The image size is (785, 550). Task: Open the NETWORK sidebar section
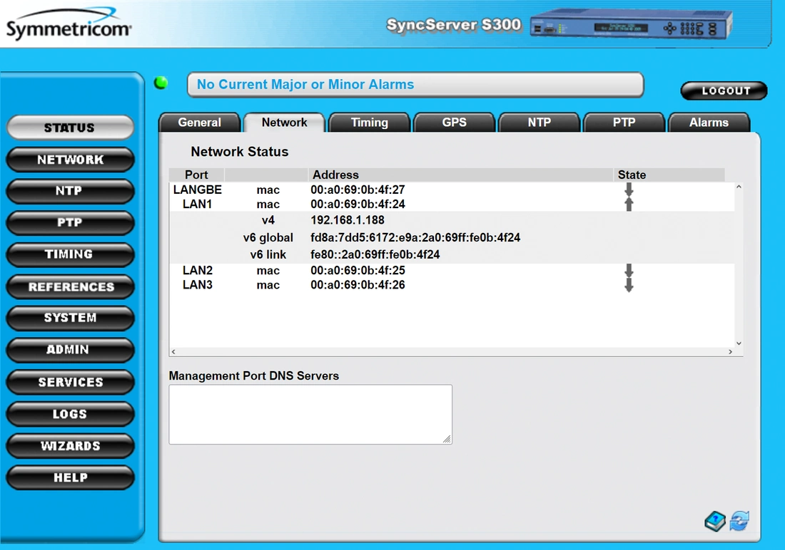click(x=70, y=160)
